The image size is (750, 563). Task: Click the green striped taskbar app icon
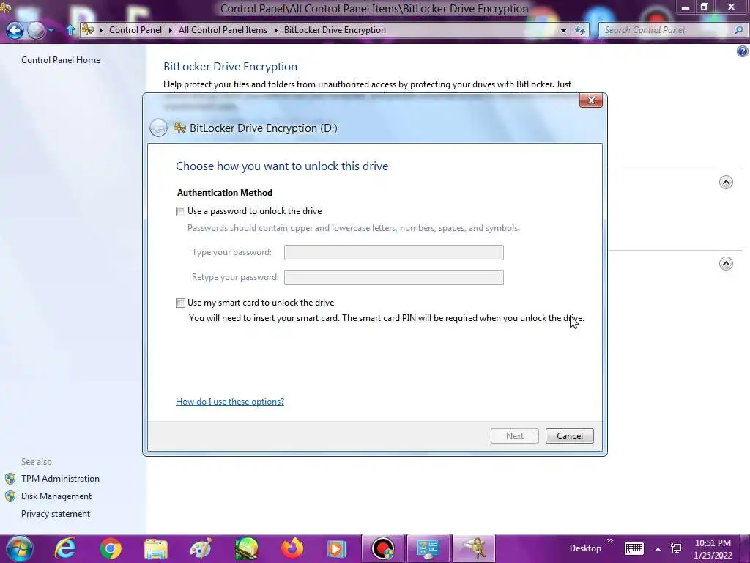coord(247,548)
